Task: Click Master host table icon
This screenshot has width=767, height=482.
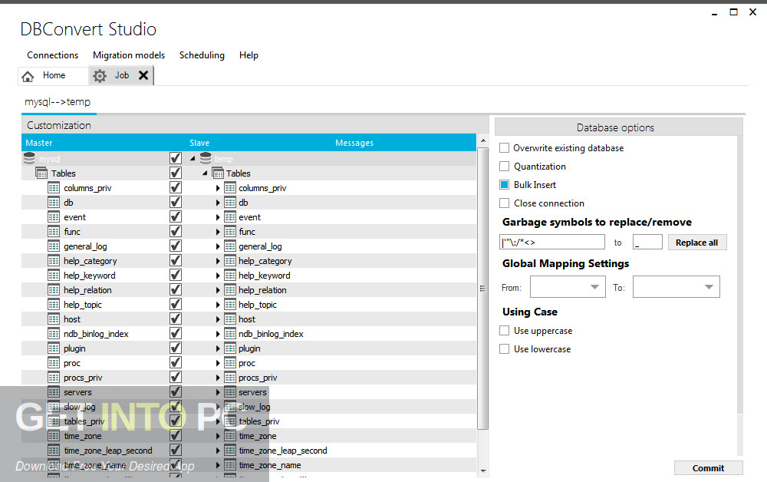Action: [x=54, y=319]
